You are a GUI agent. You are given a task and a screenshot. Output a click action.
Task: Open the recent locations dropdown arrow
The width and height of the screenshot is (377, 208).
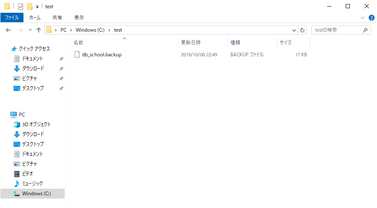[x=30, y=30]
